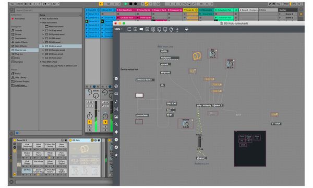The height and width of the screenshot is (188, 313).
Task: Expand the Max MIDI Effect folder
Action: tap(41, 62)
